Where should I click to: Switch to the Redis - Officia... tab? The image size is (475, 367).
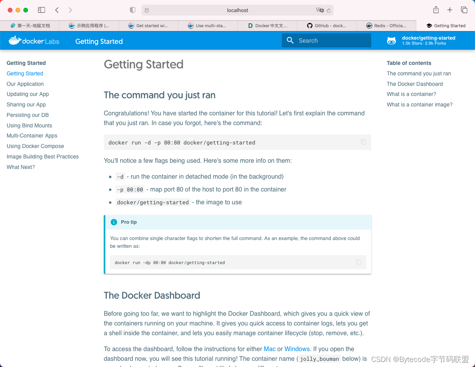tap(386, 25)
